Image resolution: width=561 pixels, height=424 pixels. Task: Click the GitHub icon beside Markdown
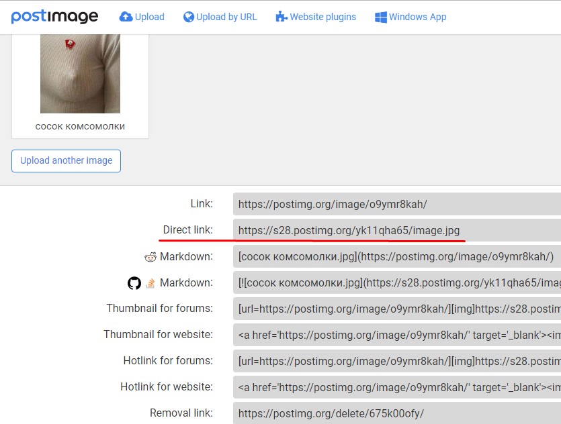coord(134,283)
